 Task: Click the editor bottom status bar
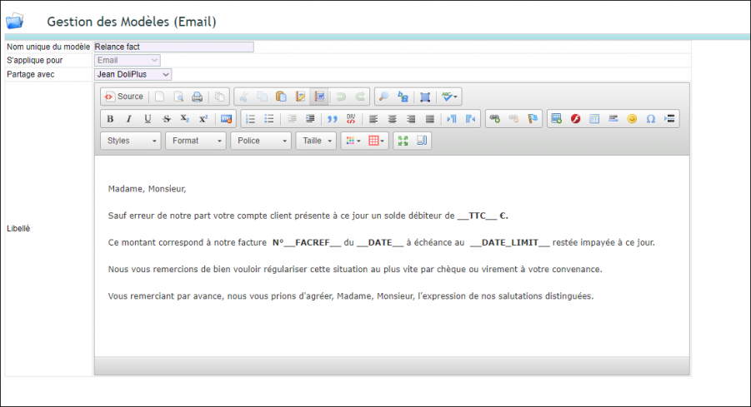(x=392, y=366)
